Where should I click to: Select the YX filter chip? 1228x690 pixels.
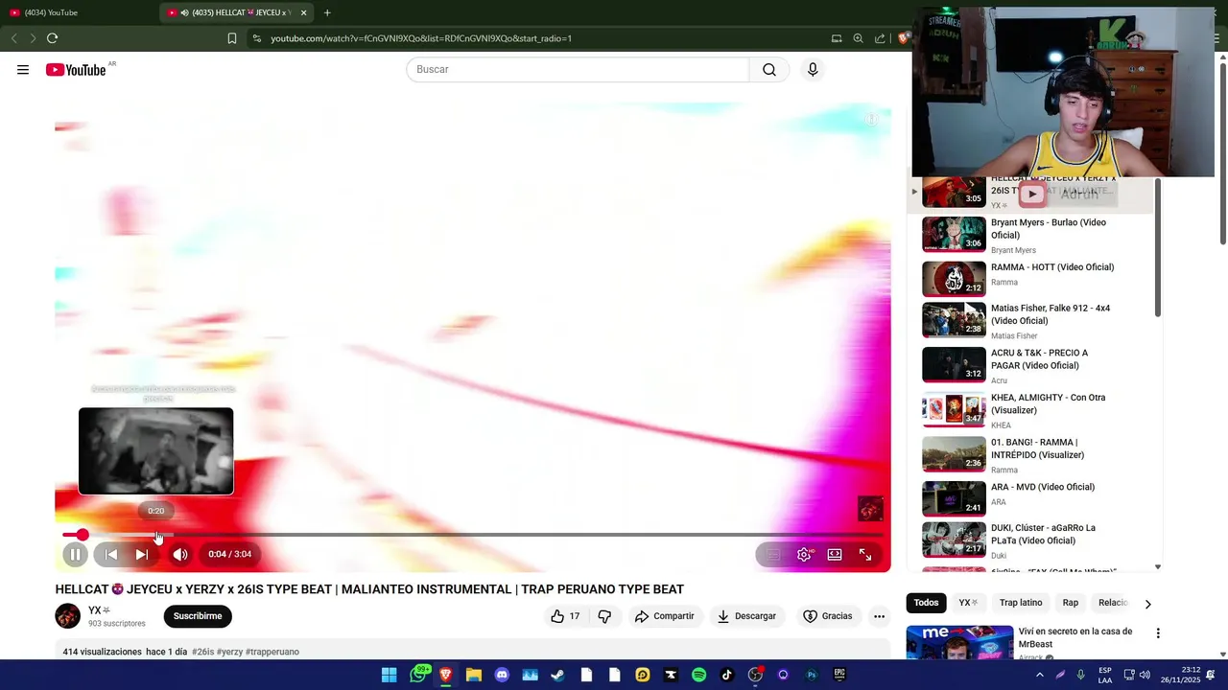[968, 603]
